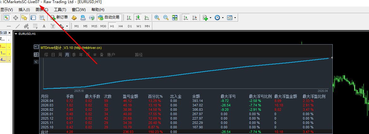
Task: Toggle the √ checkmark button on MTDriver panel
Action: click(36, 62)
